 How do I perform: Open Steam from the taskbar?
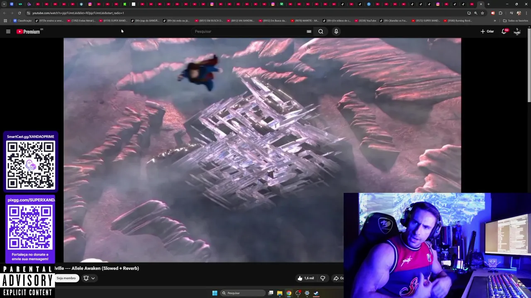click(x=316, y=293)
